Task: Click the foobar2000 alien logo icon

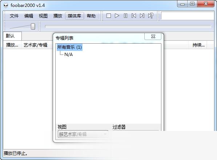Action: [x=6, y=5]
